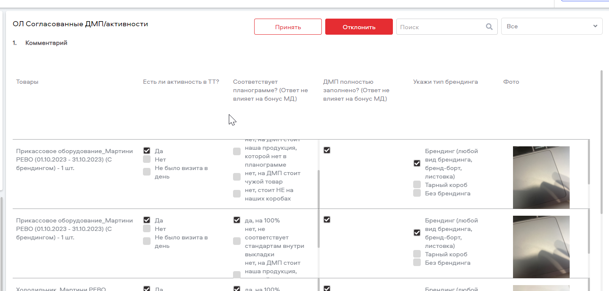Select the чужой товар checkbox

click(237, 177)
